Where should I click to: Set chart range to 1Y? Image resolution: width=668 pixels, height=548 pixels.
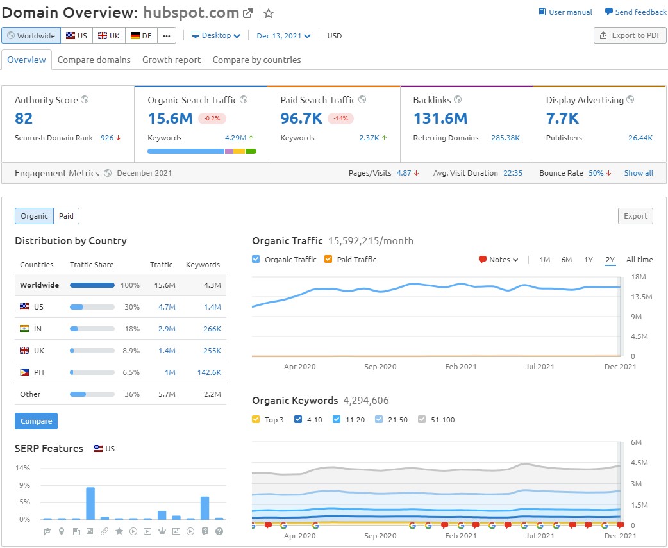[x=589, y=260]
